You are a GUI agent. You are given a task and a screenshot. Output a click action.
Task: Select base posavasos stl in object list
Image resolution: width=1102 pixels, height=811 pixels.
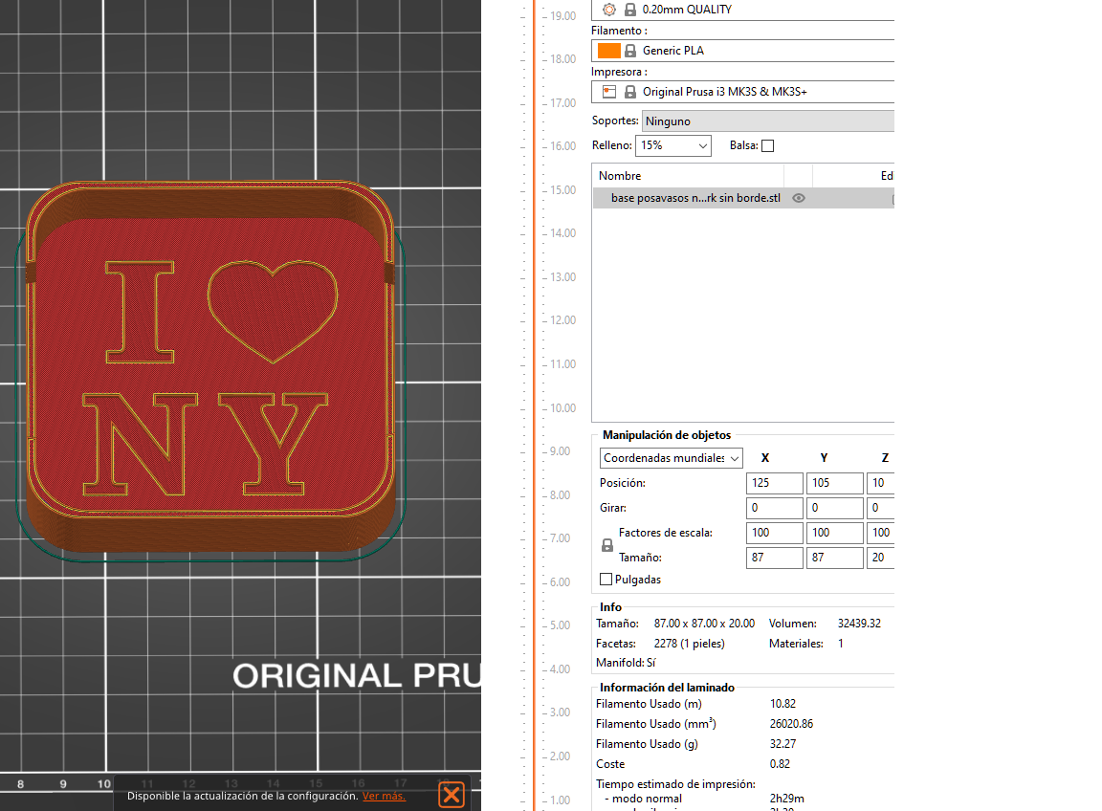[x=694, y=198]
